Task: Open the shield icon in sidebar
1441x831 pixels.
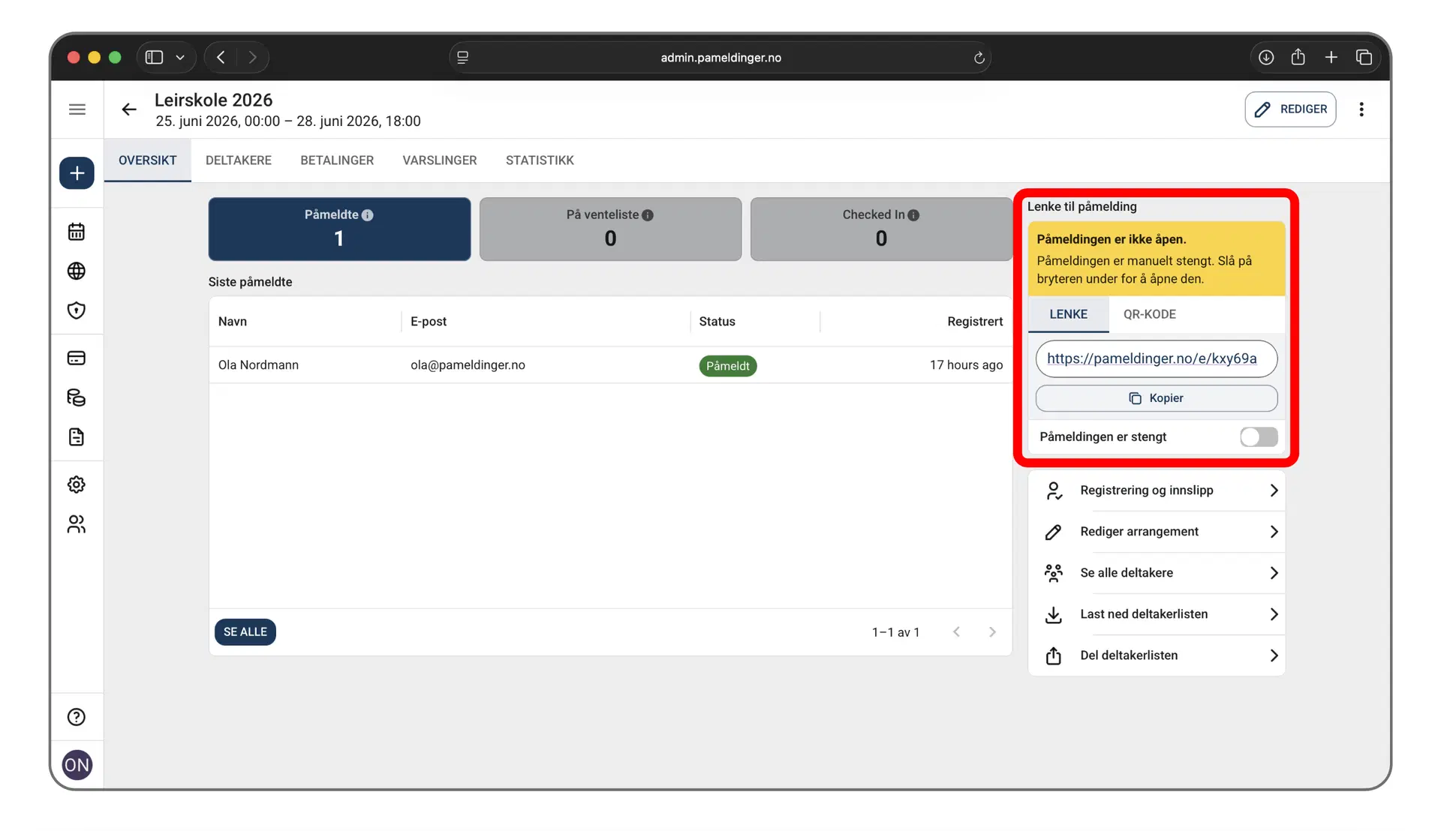Action: point(77,310)
